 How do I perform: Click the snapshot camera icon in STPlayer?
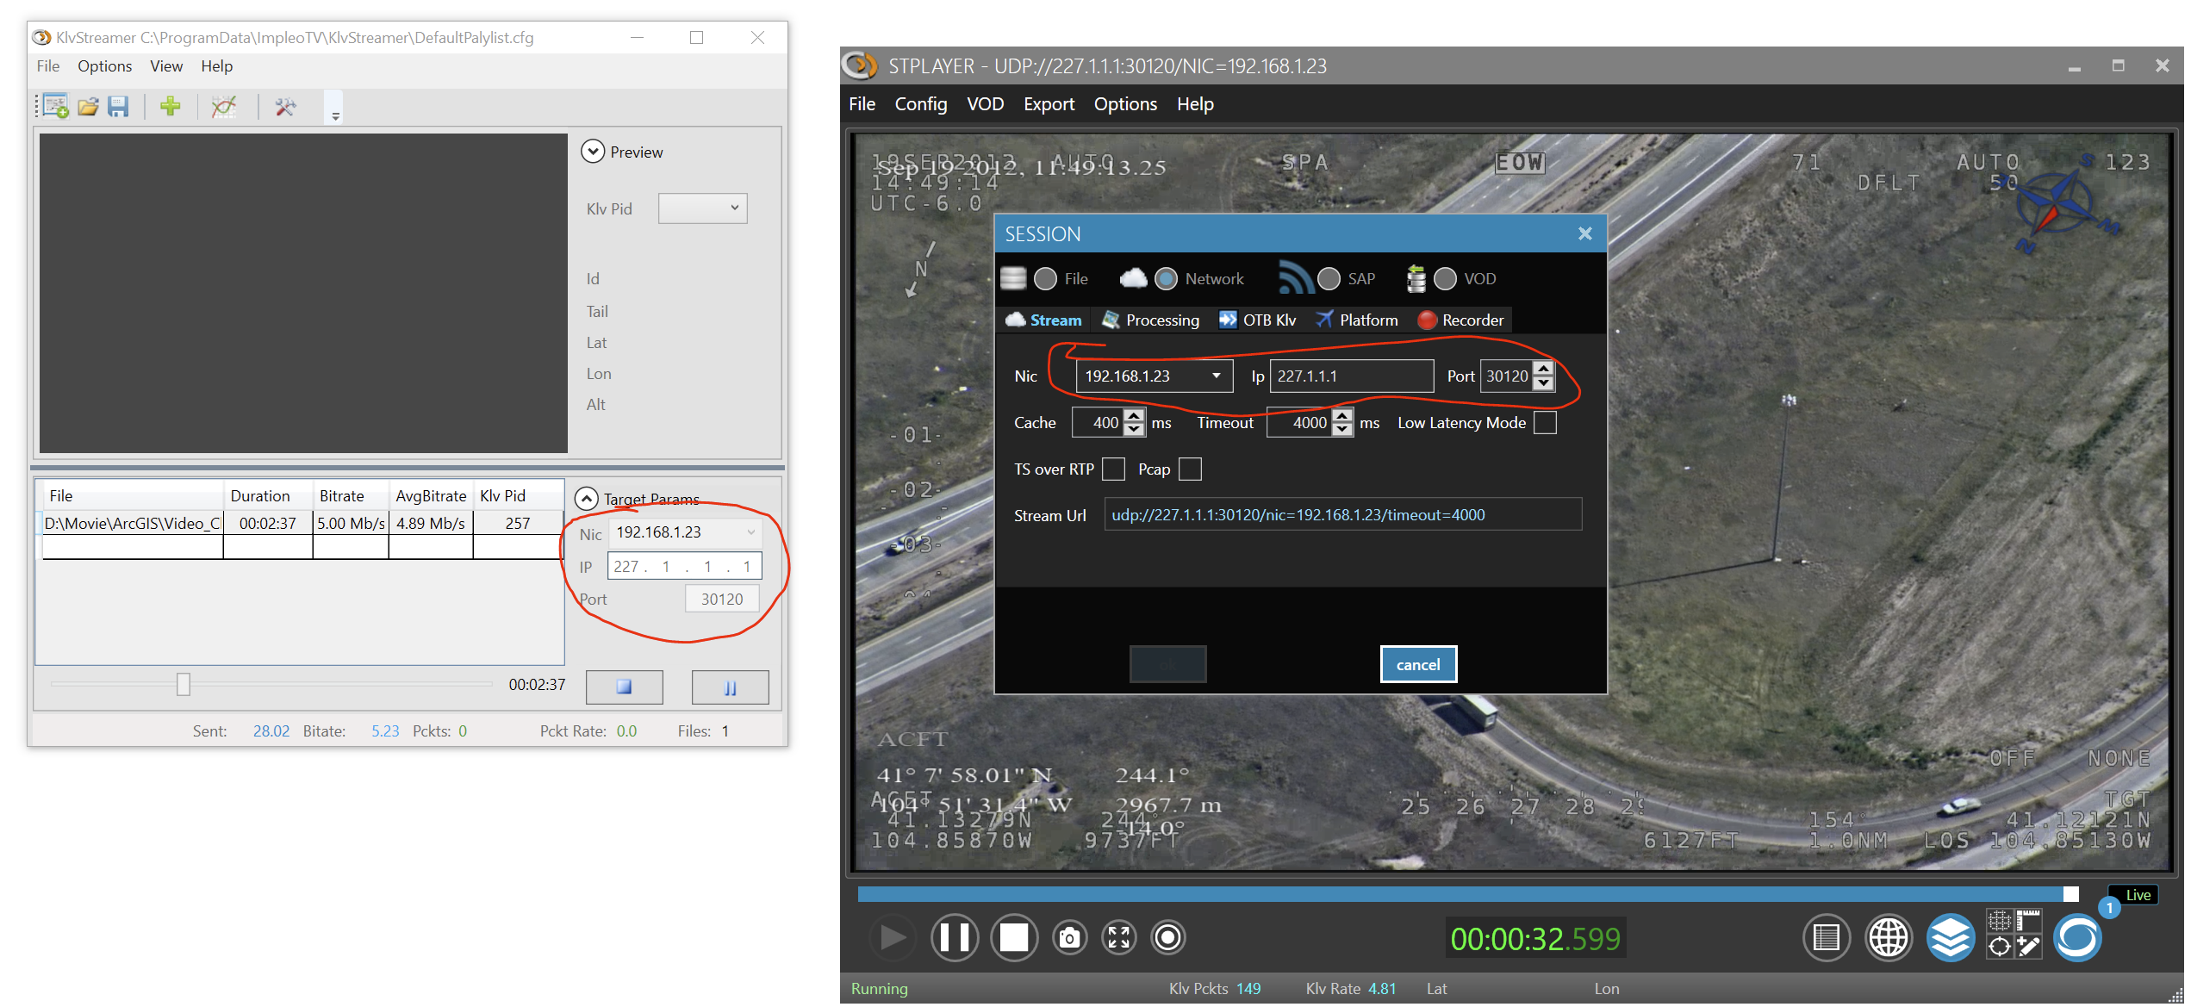tap(1069, 937)
